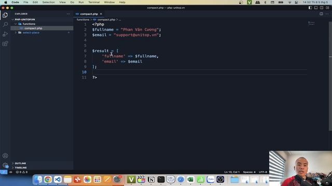The image size is (332, 186).
Task: Open Zalo from the Dock
Action: click(x=211, y=179)
